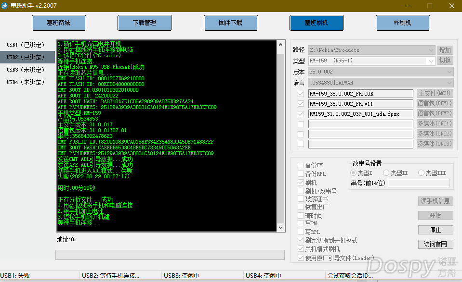The height and width of the screenshot is (282, 462).
Task: Click the flashing progress bar
Action: (170, 255)
